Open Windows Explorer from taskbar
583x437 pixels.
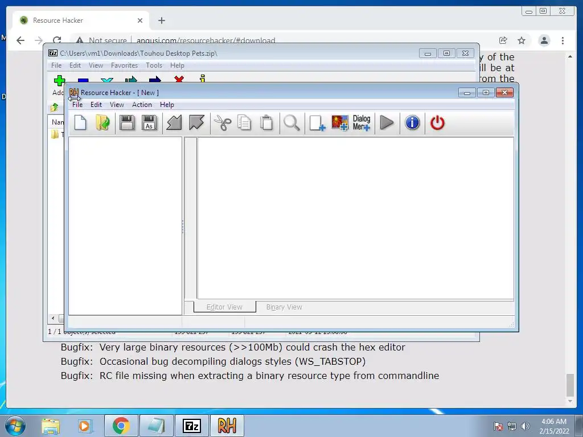51,426
